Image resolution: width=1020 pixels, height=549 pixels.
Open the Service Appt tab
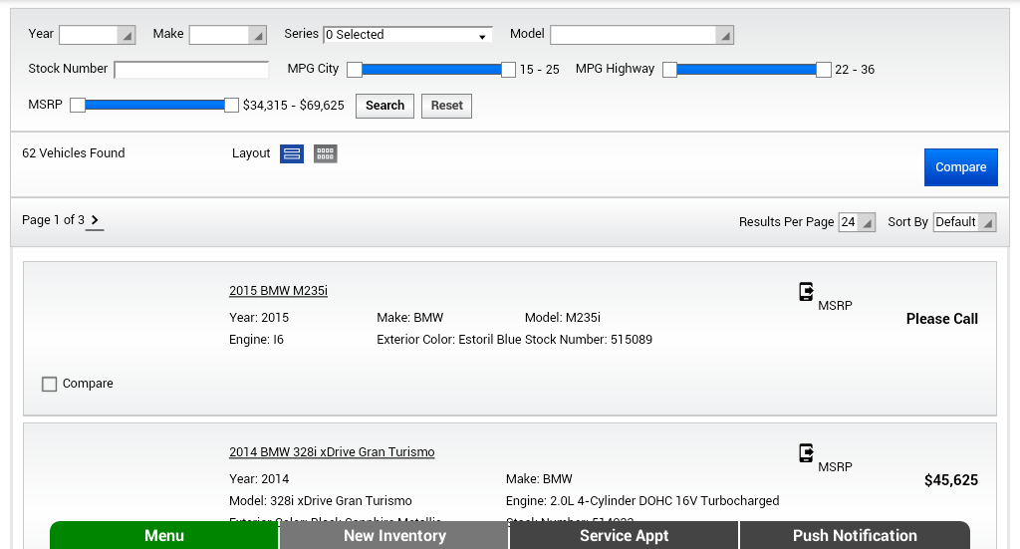(x=624, y=535)
